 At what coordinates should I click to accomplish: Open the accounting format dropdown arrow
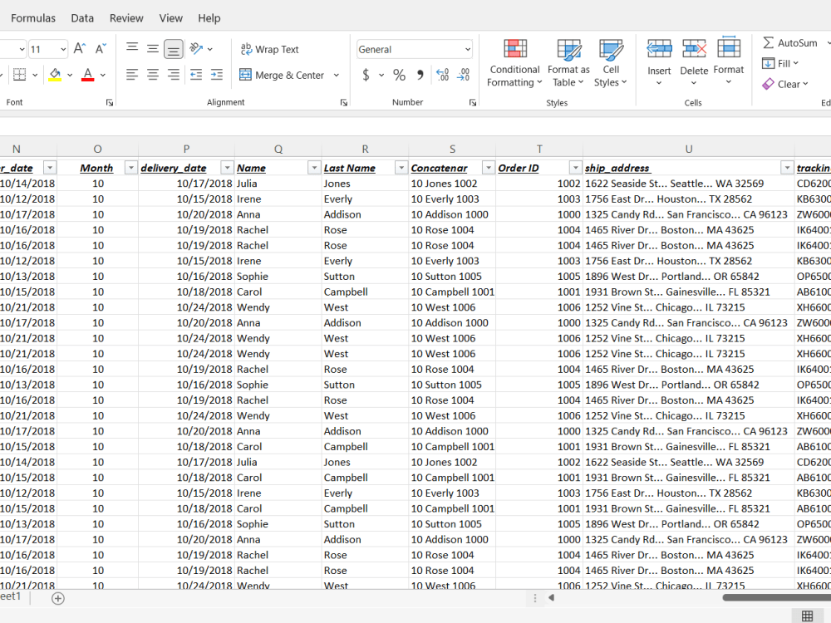tap(381, 76)
